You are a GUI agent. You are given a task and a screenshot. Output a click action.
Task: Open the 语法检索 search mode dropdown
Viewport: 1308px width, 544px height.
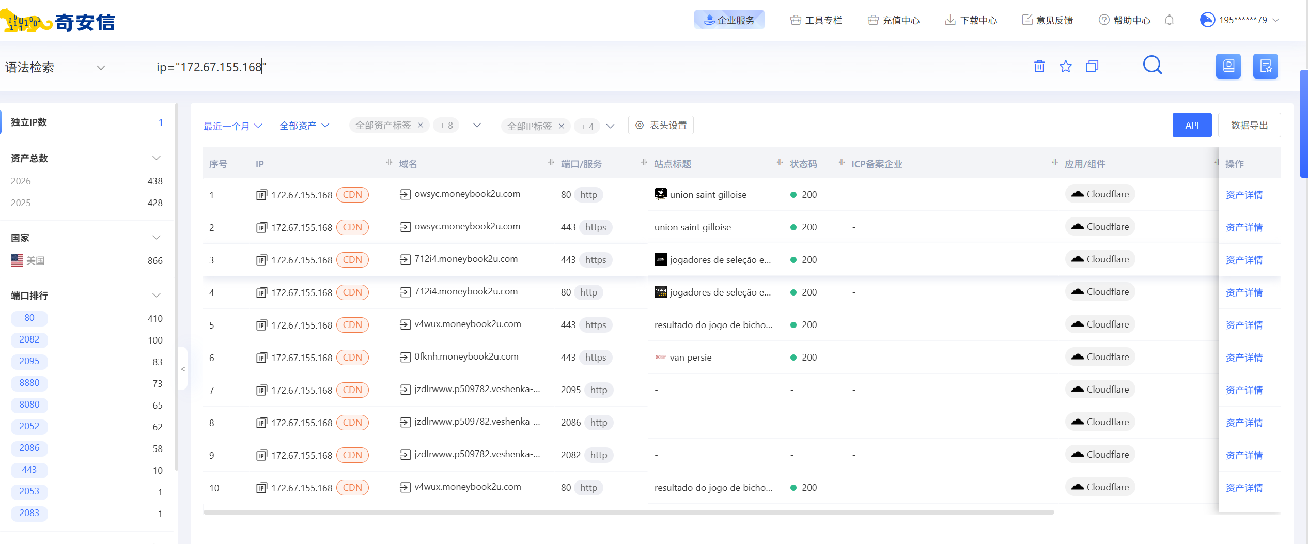point(56,67)
